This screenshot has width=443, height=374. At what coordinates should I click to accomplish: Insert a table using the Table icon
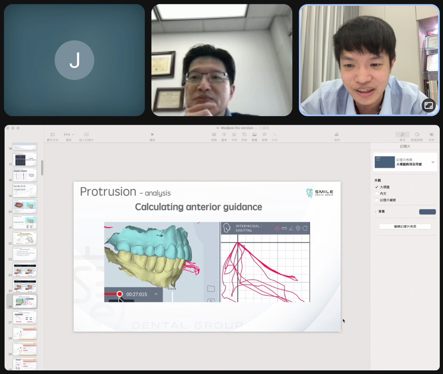point(214,135)
